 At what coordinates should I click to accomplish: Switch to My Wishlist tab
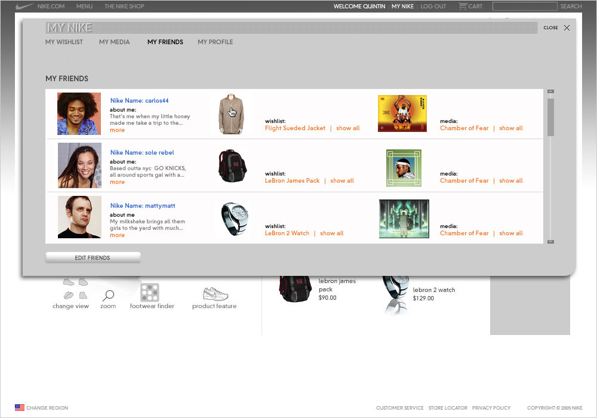[x=64, y=42]
